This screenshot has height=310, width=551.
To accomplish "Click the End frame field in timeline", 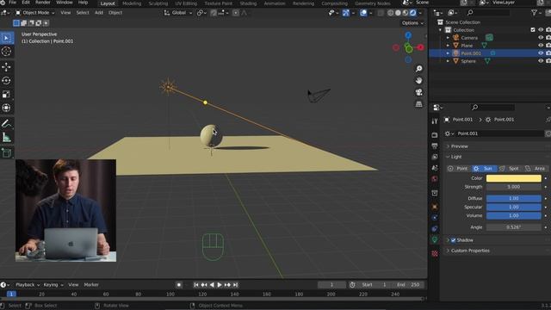I will [408, 285].
